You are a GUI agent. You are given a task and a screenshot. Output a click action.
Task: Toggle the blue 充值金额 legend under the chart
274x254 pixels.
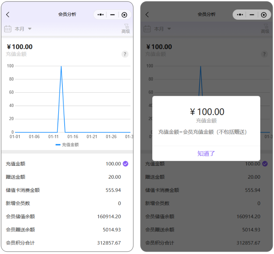(x=67, y=145)
